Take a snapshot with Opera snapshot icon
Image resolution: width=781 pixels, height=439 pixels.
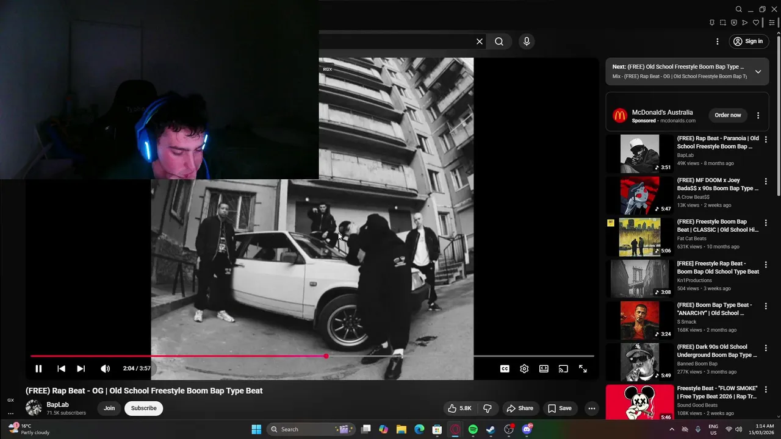pyautogui.click(x=723, y=23)
